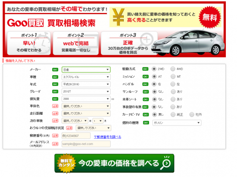Click the OK badge next to 駆動方式
Viewport: 237px width, 177px height.
click(145, 69)
